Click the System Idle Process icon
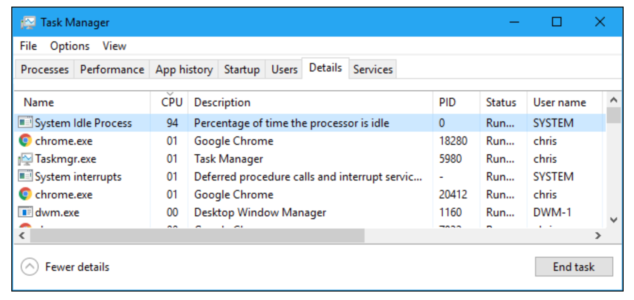This screenshot has height=300, width=634. [25, 123]
